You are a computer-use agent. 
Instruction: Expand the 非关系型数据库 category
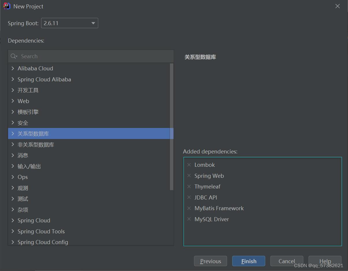13,144
